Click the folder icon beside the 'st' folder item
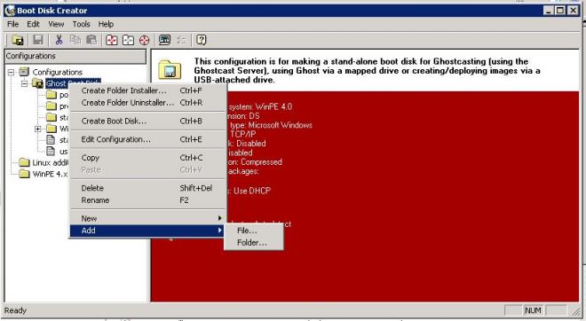This screenshot has width=586, height=321. coord(51,117)
